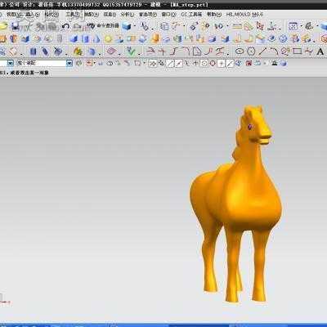Select the Polygon curve tool
Viewport: 327px width, 327px height.
251,51
